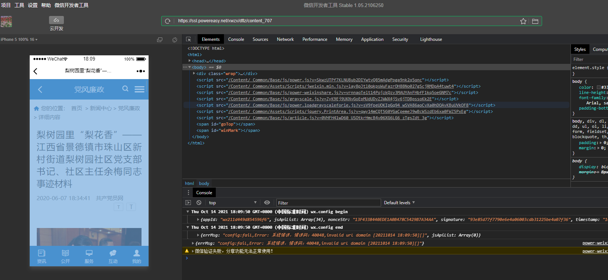Click the color swatch in the body style rule

599,87
